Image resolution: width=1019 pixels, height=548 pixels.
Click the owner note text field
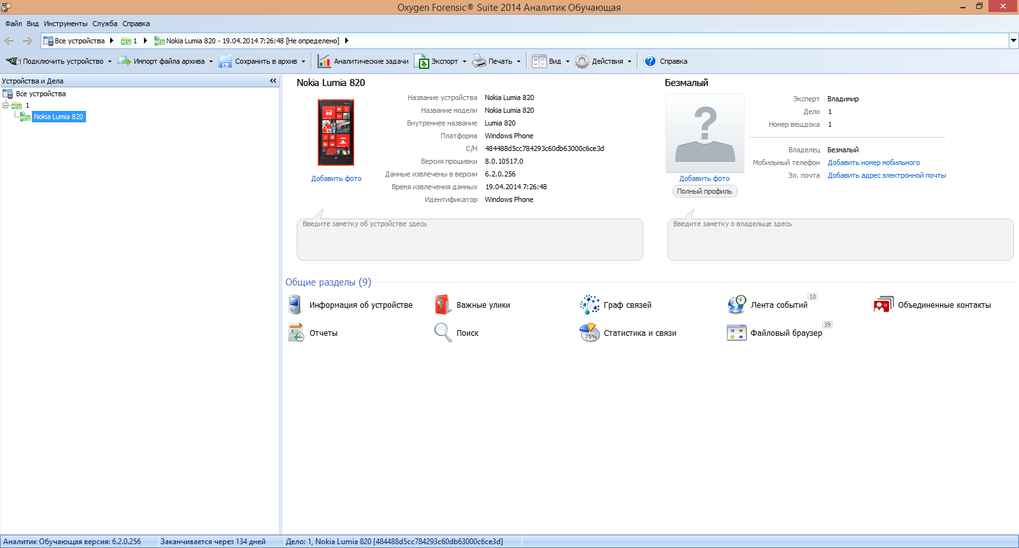tap(841, 240)
